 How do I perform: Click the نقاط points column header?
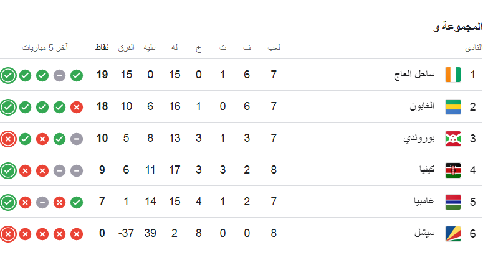[102, 48]
